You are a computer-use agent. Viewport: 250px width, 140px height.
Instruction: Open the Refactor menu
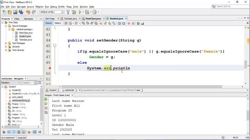[x=39, y=7]
